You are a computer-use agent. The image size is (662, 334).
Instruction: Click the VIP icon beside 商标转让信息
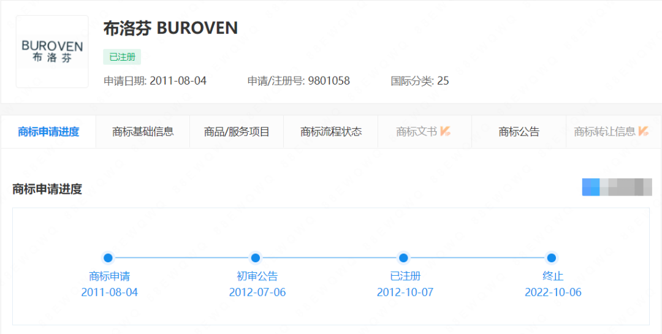[x=644, y=131]
